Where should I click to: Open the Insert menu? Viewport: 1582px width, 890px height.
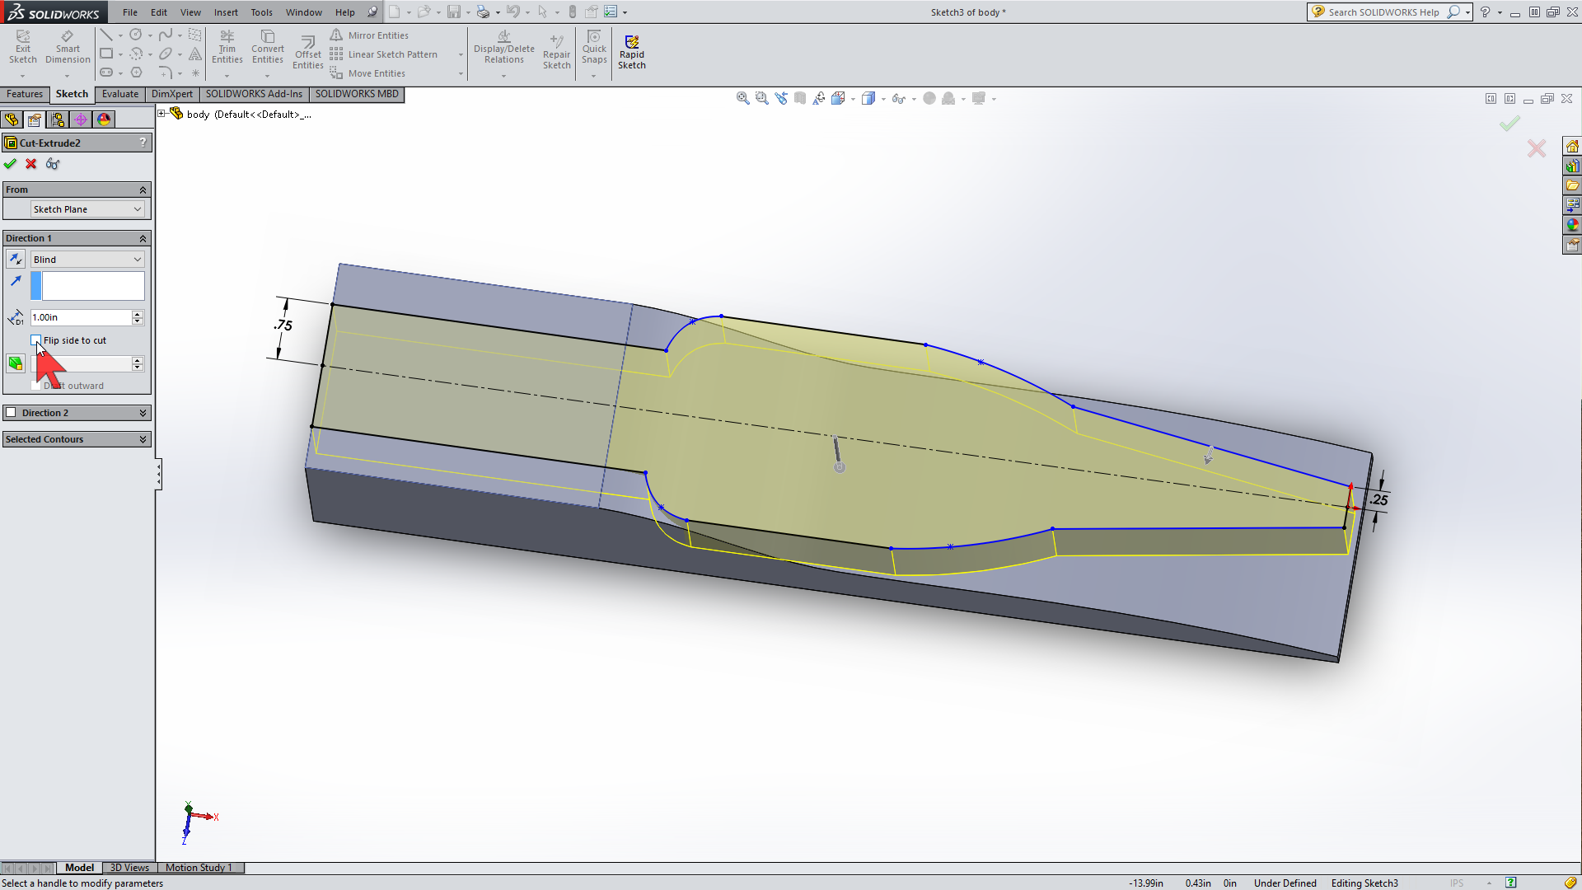tap(226, 12)
